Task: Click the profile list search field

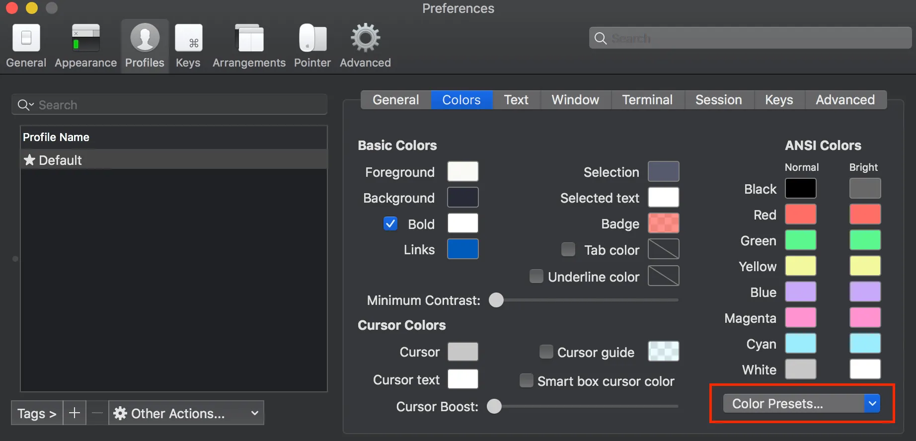Action: [x=169, y=105]
